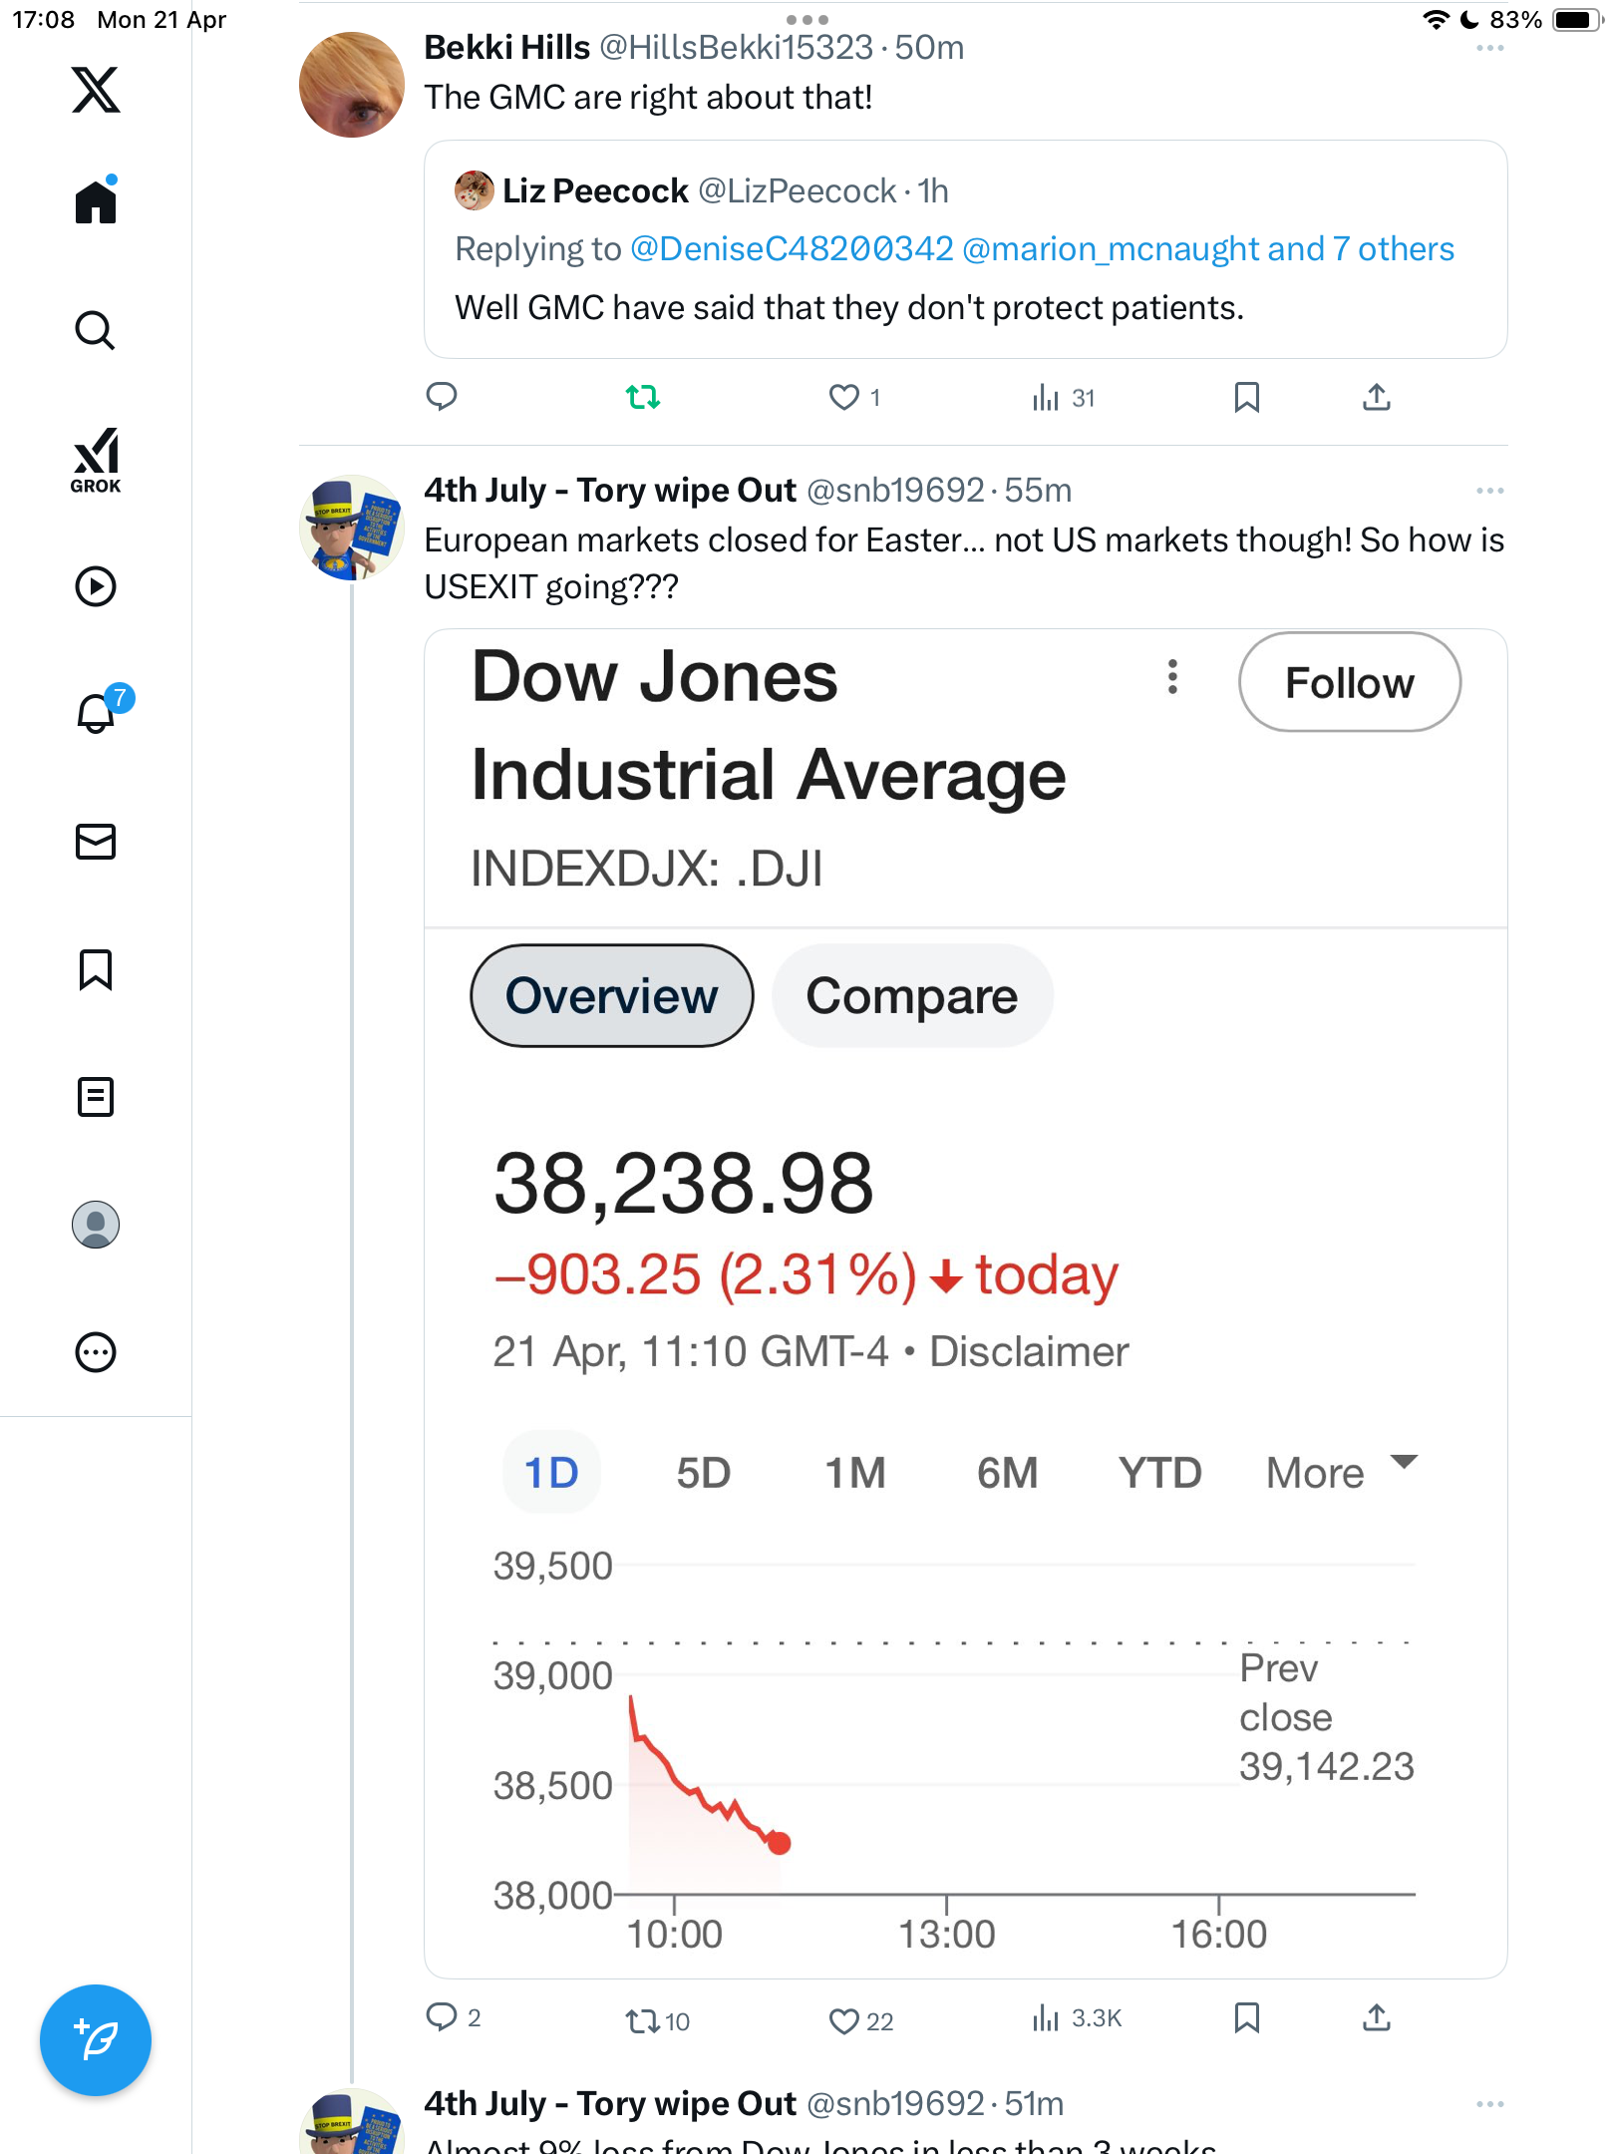This screenshot has height=2154, width=1615.
Task: Open the @DeniseC48200342 mention link
Action: click(x=792, y=249)
